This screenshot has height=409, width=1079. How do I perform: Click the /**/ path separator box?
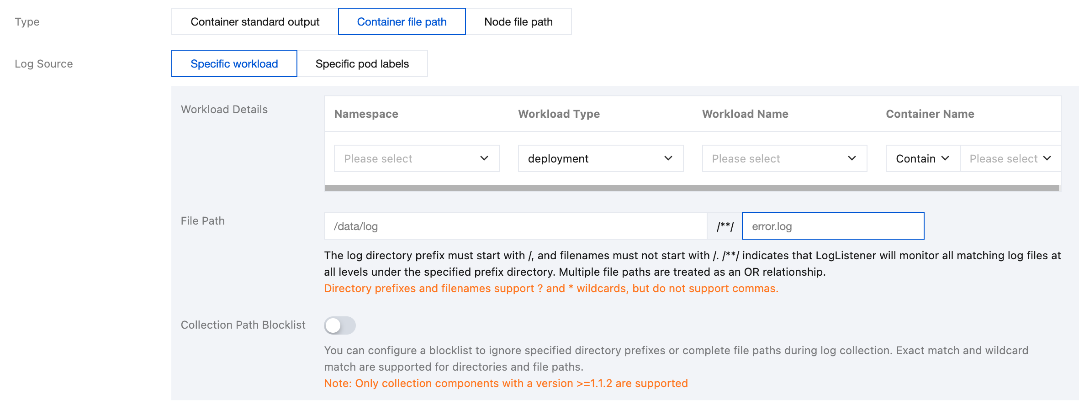pos(725,226)
